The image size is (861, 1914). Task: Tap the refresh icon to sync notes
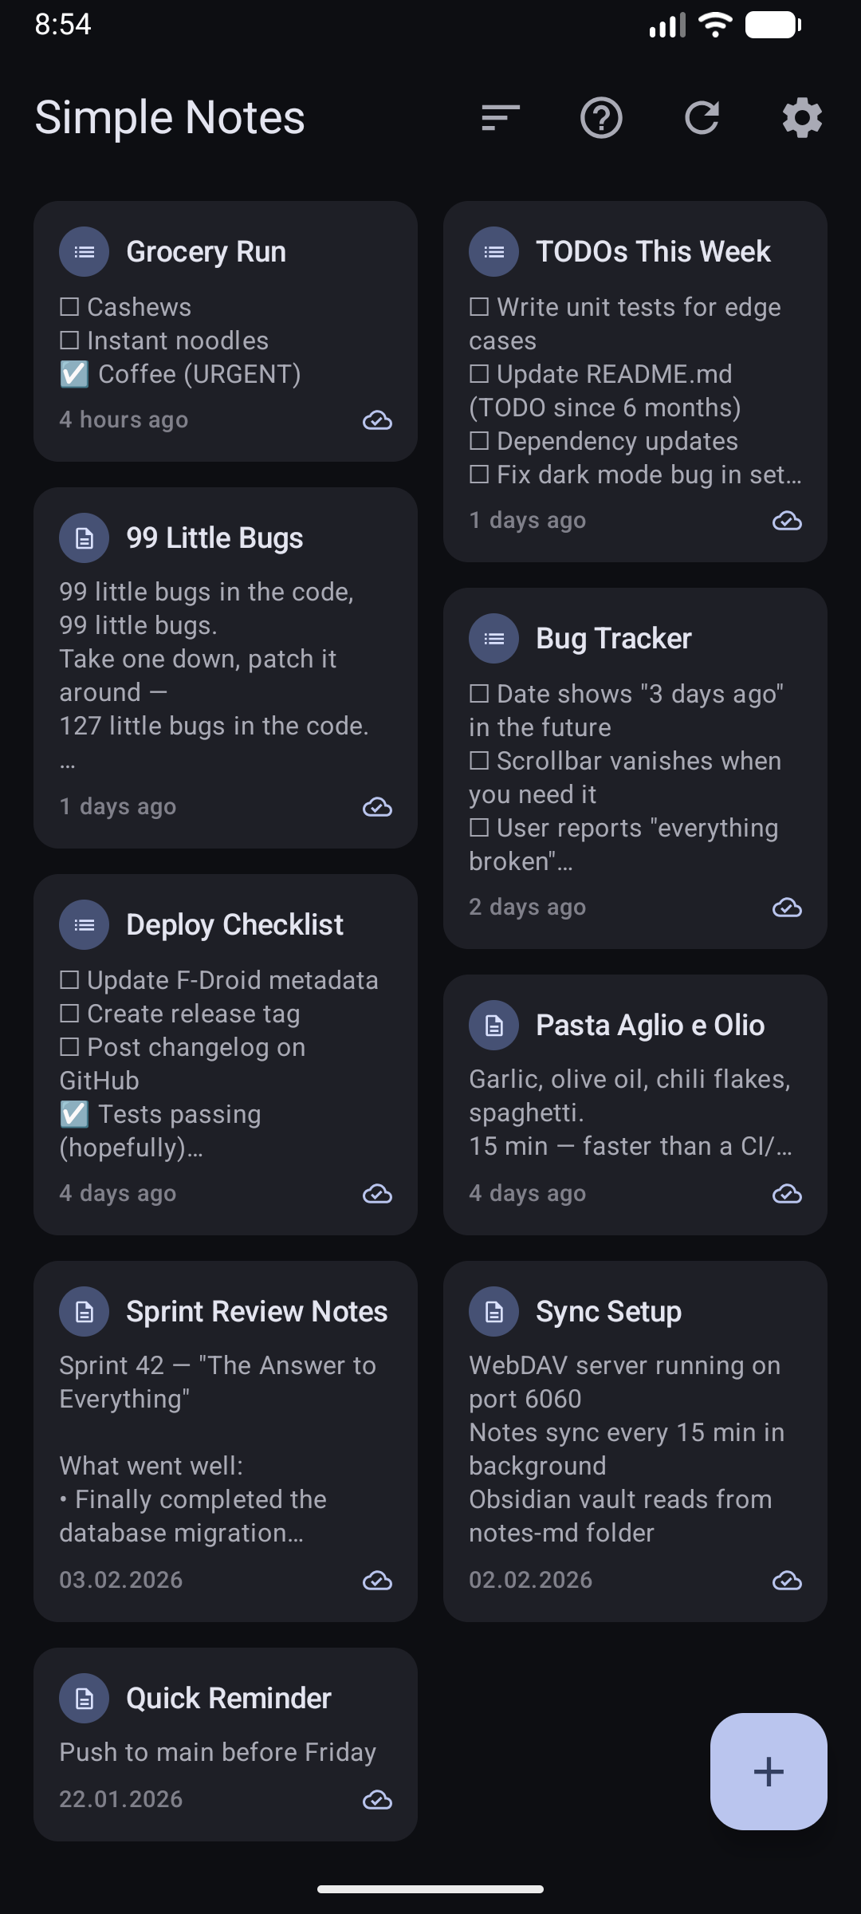click(701, 118)
